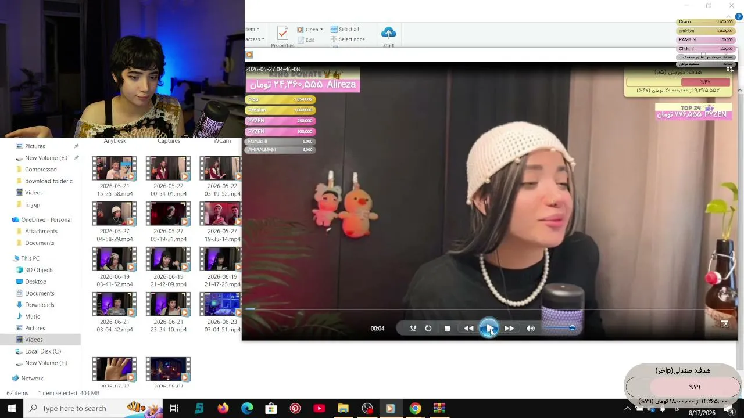Click the Edit ribbon button
Screen dimensions: 744x418
click(306, 40)
